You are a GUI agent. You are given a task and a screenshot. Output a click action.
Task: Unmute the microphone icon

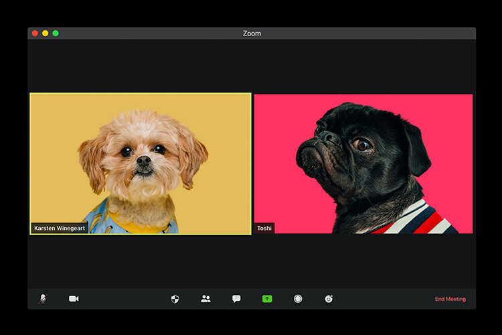tap(44, 299)
